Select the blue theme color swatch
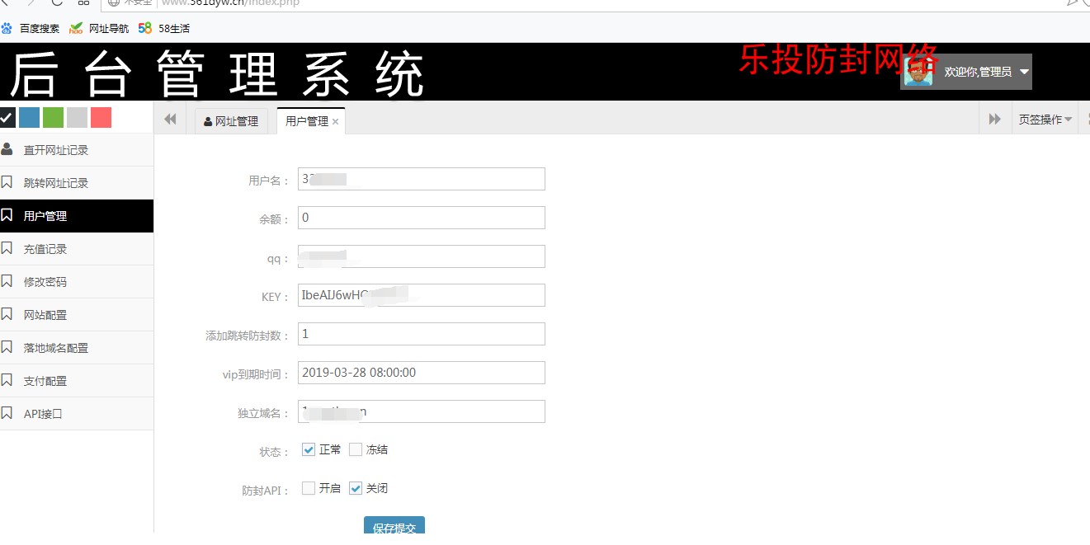The width and height of the screenshot is (1090, 545). [x=30, y=118]
